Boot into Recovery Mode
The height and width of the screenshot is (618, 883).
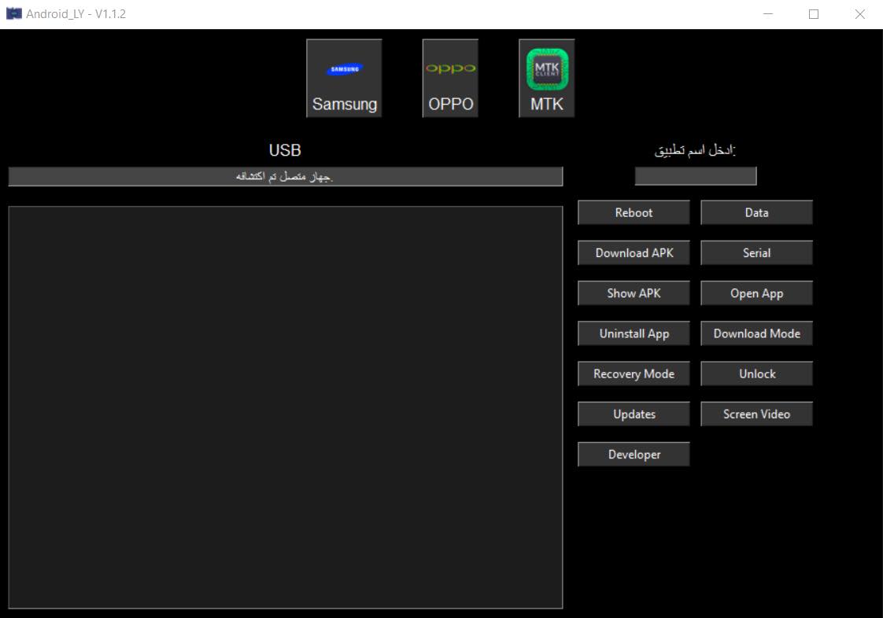(634, 373)
